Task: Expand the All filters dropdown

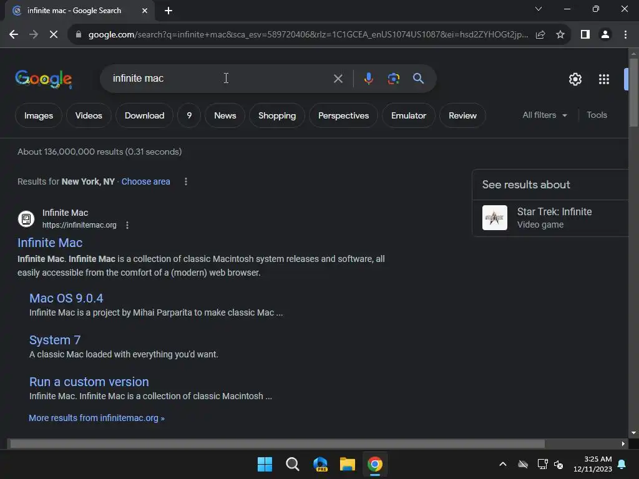Action: pyautogui.click(x=544, y=115)
